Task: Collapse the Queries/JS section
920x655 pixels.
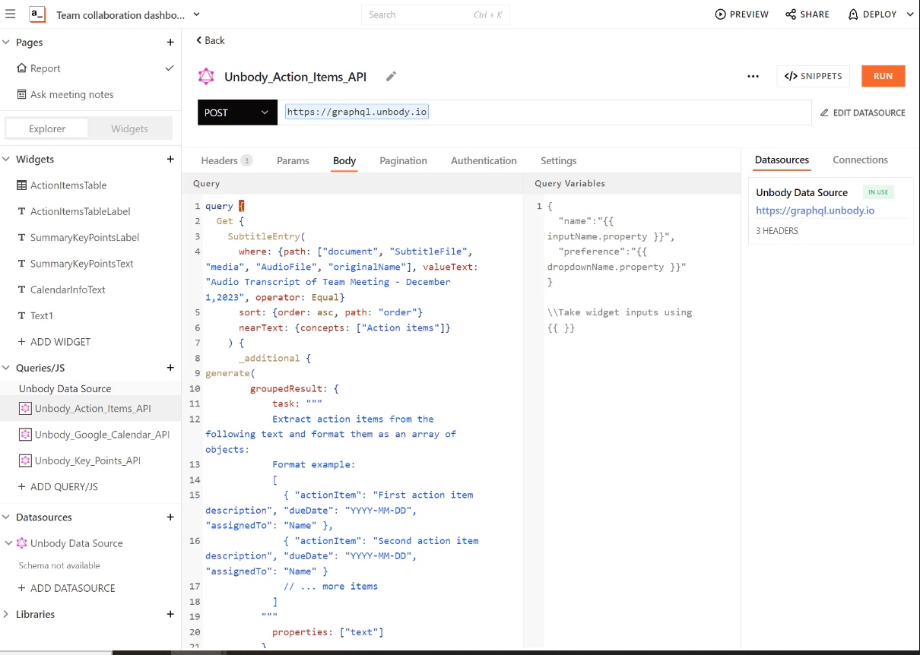Action: (7, 368)
